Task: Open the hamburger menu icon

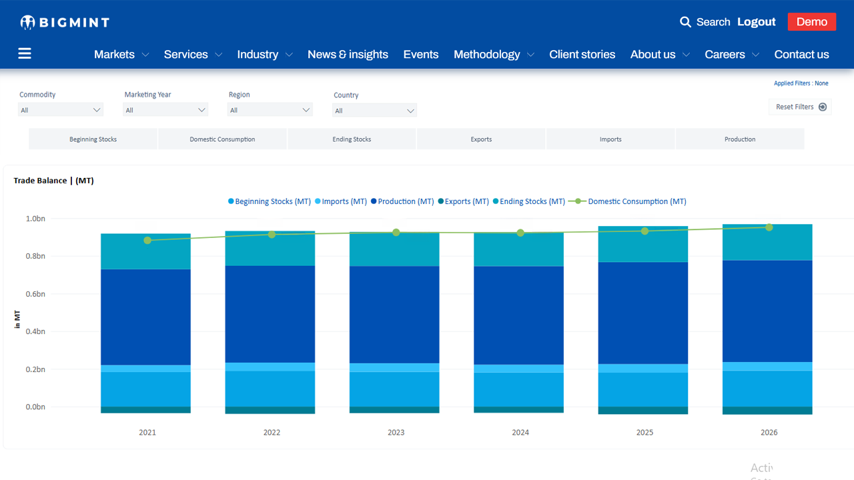Action: click(25, 53)
